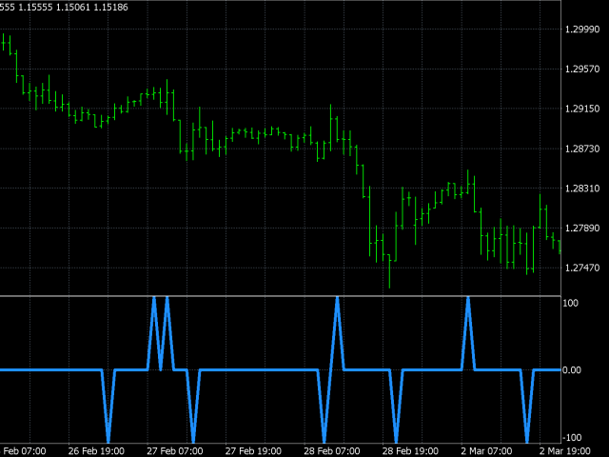Click the 1.29990 price axis label
The width and height of the screenshot is (609, 457).
click(582, 30)
